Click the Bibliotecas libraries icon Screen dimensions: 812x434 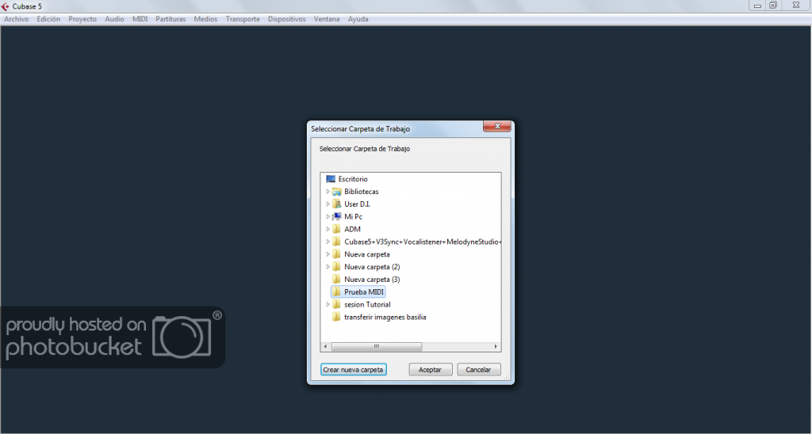click(x=336, y=192)
